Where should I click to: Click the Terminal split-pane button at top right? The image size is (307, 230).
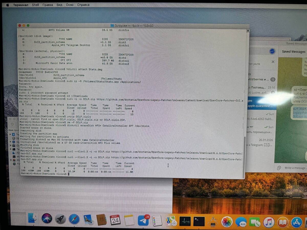248,30
